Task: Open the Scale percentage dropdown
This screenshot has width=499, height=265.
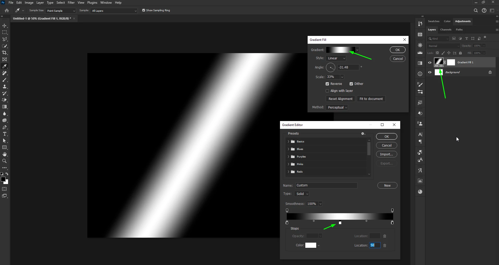Action: [342, 77]
